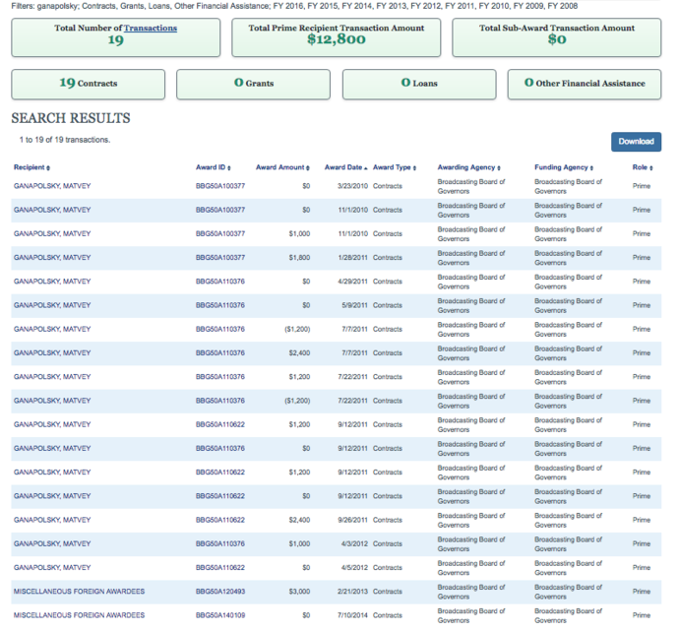Sort by the Funding Agency column header

564,167
